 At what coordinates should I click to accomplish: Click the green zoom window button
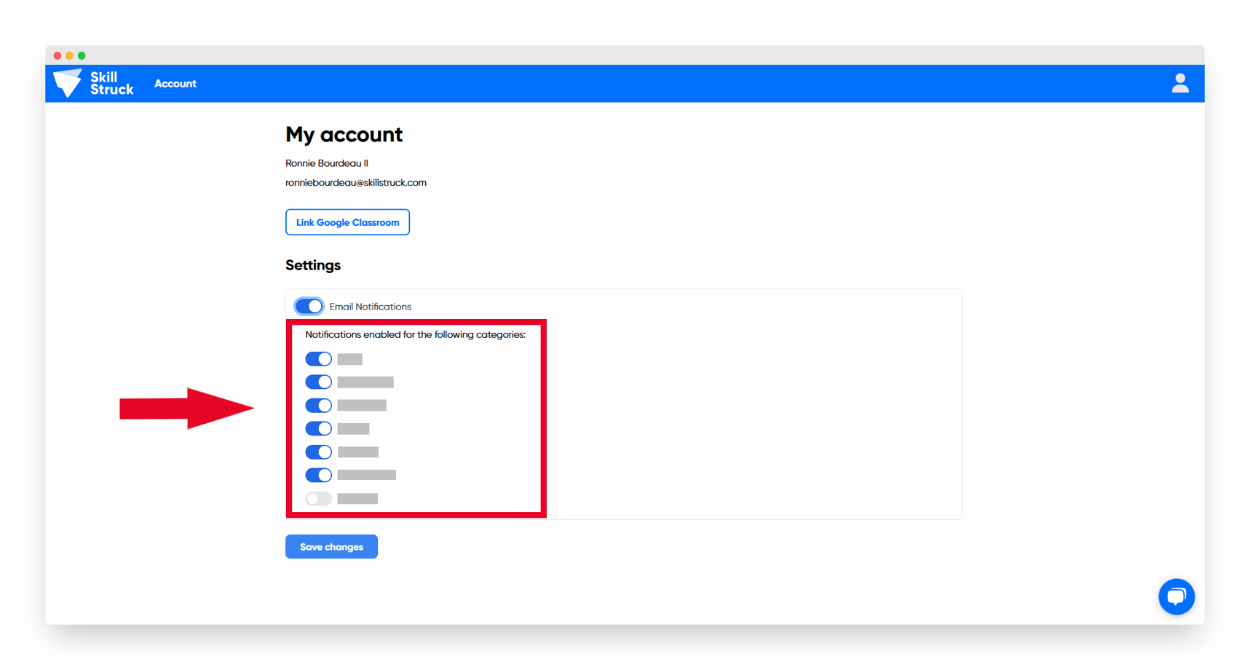(x=82, y=55)
